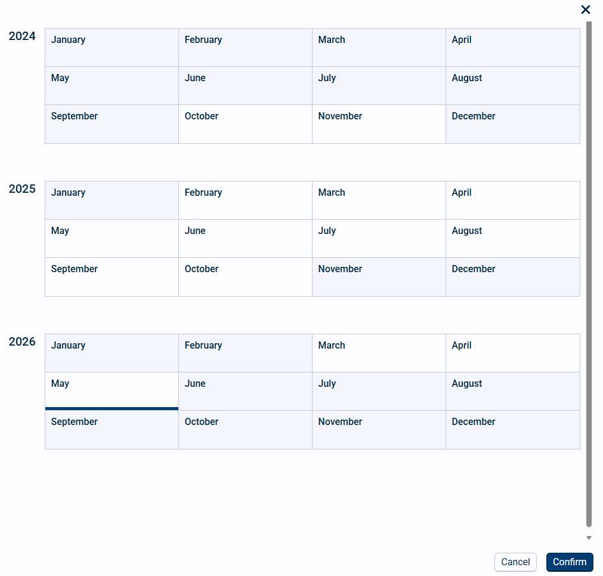This screenshot has height=576, width=603.
Task: Choose July 2024
Action: (379, 86)
